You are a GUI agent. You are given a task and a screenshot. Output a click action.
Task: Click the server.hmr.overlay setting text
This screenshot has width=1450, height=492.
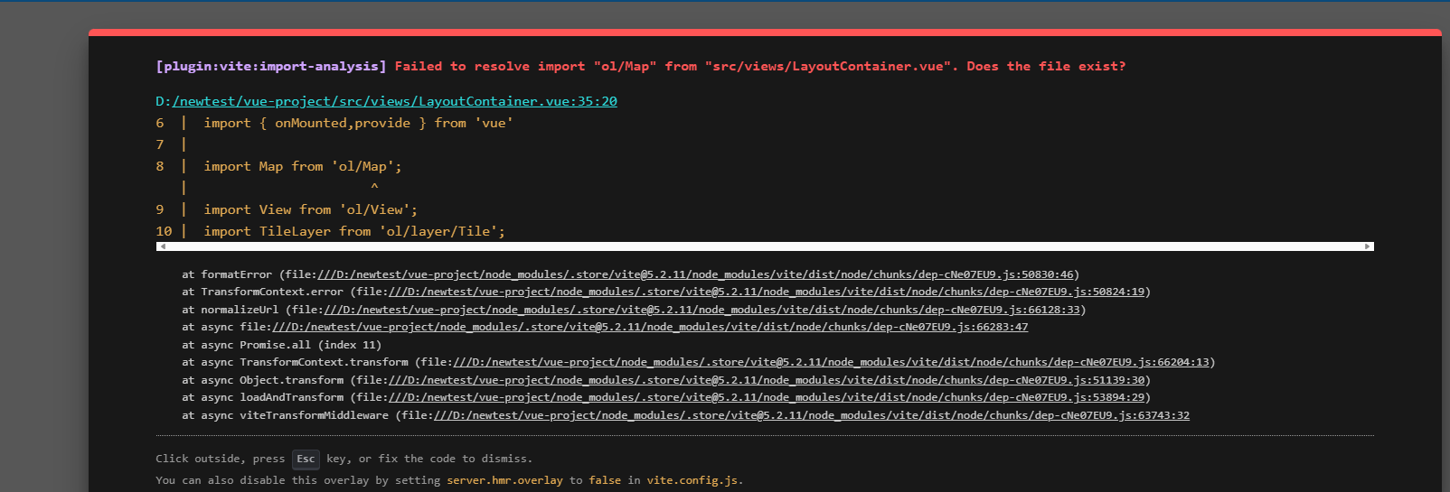tap(504, 480)
